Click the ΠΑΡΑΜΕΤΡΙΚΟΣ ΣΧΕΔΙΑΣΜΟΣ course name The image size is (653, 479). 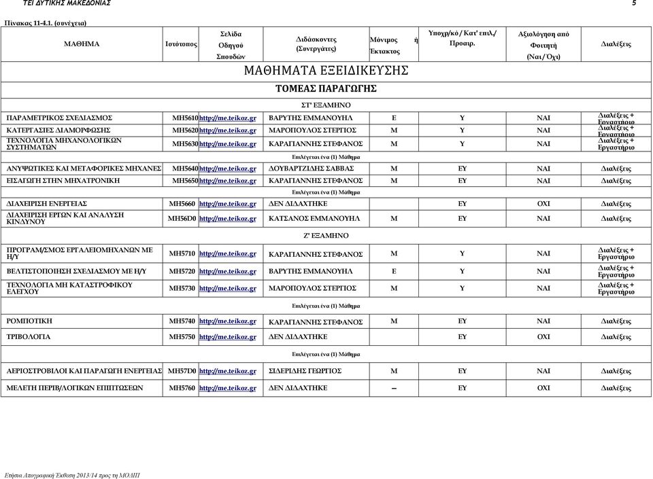(x=59, y=118)
